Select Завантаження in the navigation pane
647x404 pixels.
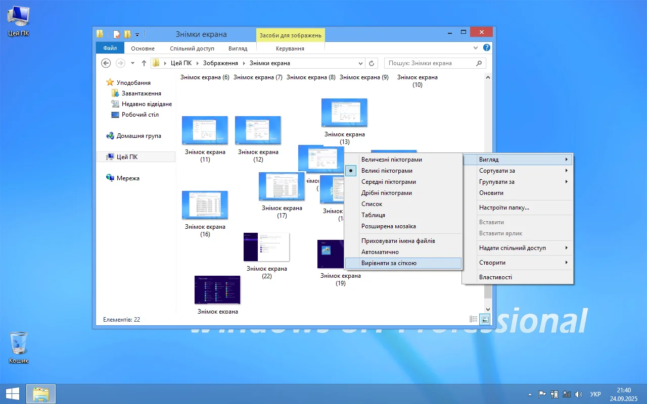141,93
